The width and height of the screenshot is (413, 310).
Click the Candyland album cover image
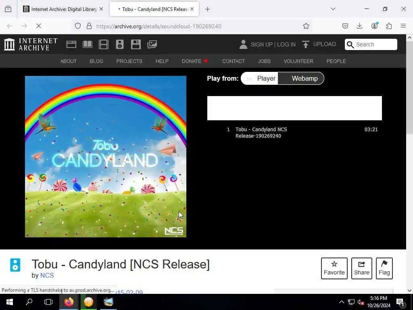[106, 157]
